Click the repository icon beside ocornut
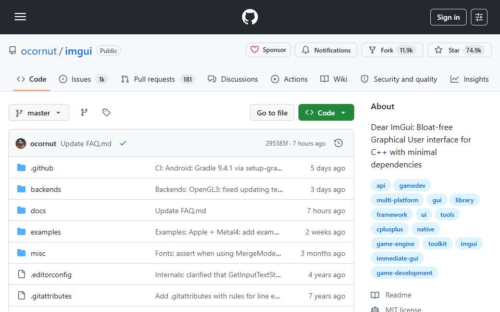Screen dimensions: 500x312 click(12, 50)
